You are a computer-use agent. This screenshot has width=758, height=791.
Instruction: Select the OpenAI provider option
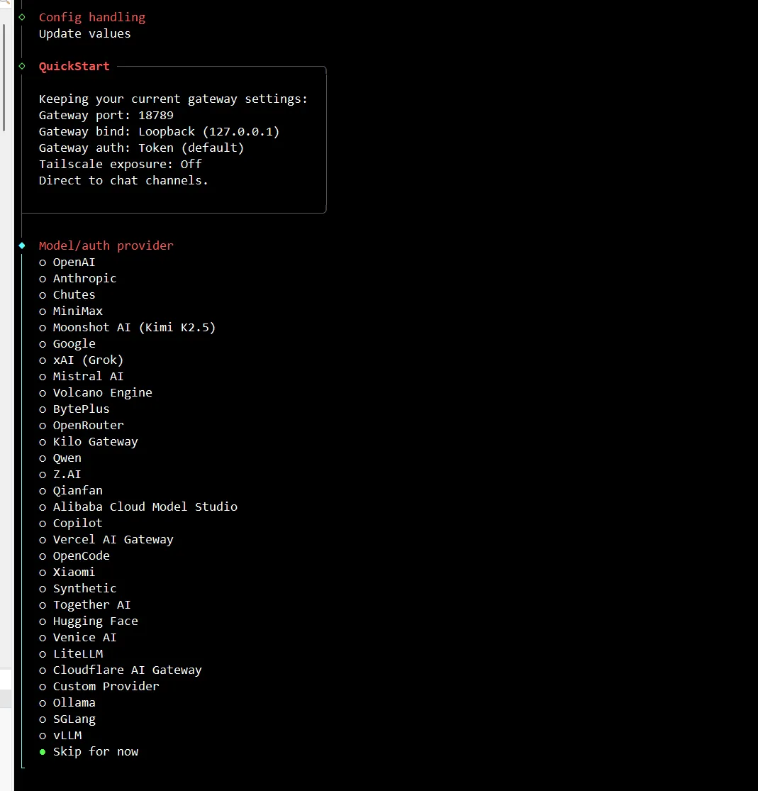tap(67, 262)
